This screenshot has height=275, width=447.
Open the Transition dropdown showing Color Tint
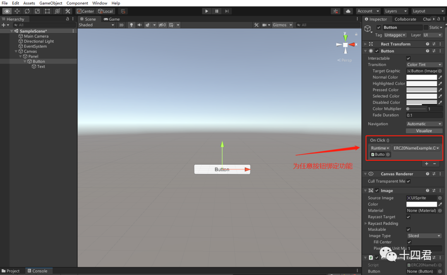tap(424, 64)
